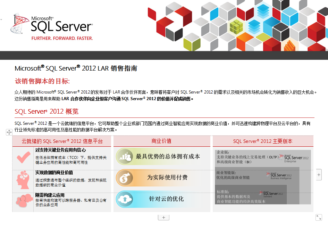Viewport: 328px width, 235px height.
Task: Click the 商业价值 column header
Action: [161, 141]
